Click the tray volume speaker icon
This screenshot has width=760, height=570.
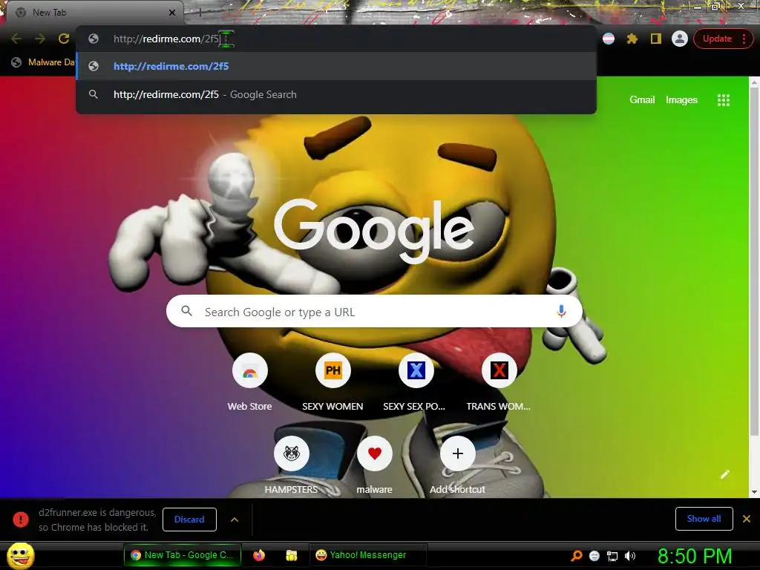pyautogui.click(x=629, y=556)
